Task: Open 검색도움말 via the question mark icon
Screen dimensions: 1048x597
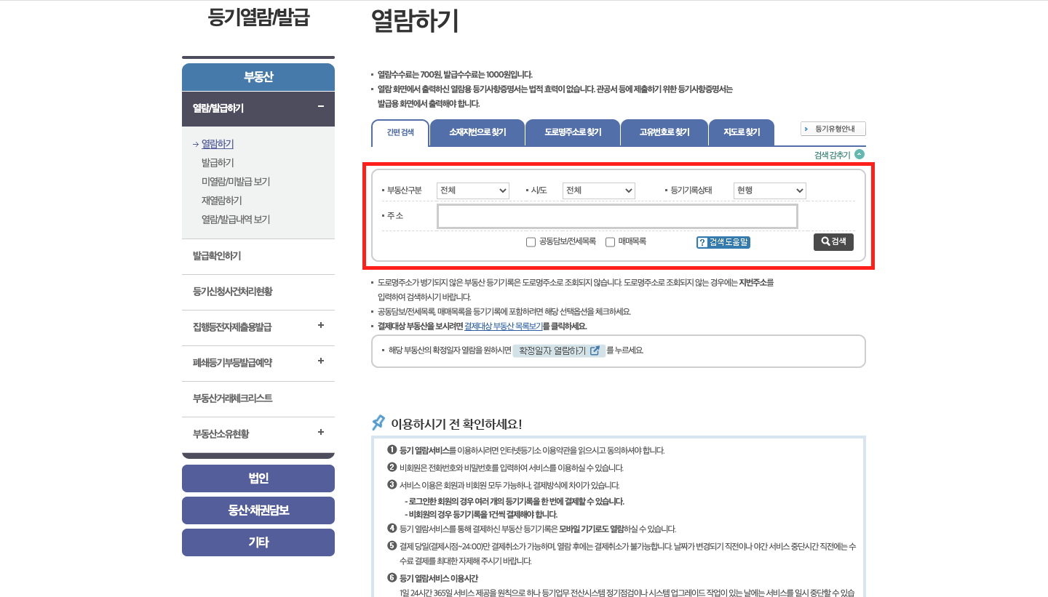Action: point(701,241)
